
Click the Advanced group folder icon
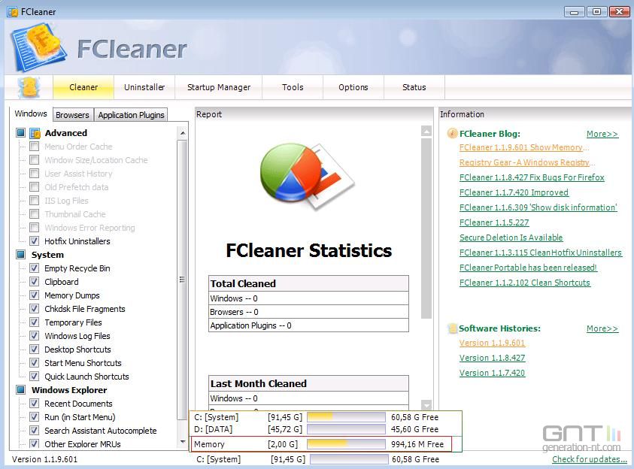(x=35, y=133)
